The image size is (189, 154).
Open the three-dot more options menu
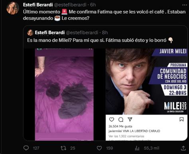185,5
